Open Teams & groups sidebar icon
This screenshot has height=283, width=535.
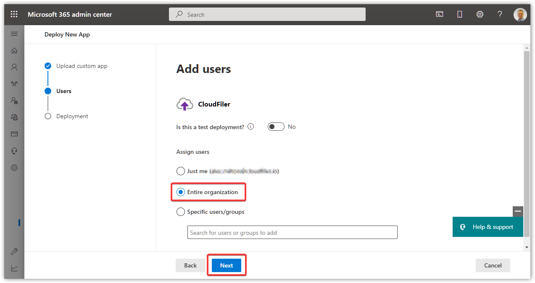(14, 84)
